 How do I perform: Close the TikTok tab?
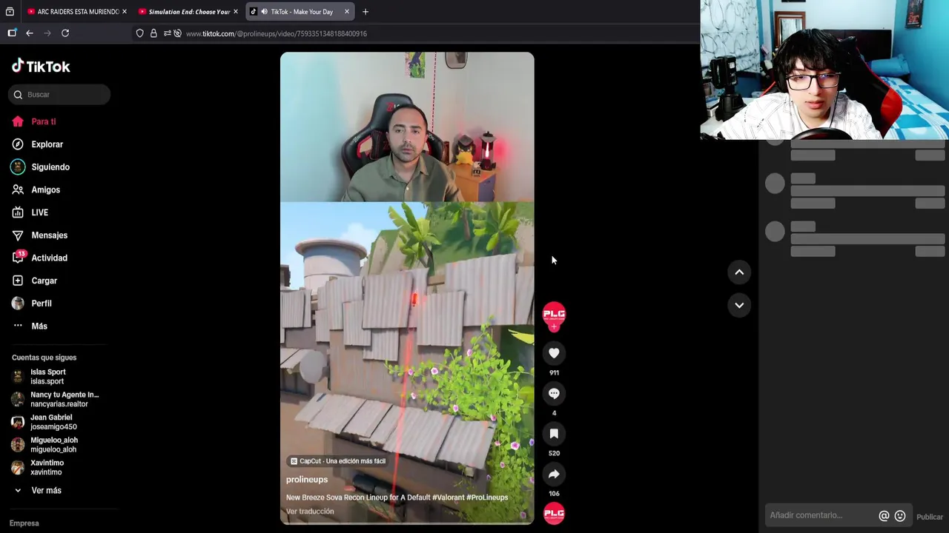[346, 12]
